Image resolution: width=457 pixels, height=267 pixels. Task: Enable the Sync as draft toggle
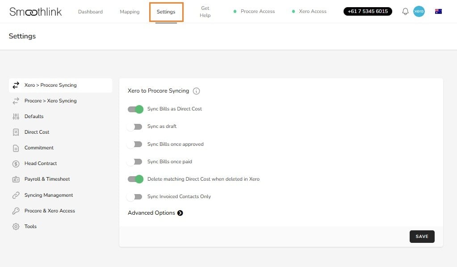[135, 126]
